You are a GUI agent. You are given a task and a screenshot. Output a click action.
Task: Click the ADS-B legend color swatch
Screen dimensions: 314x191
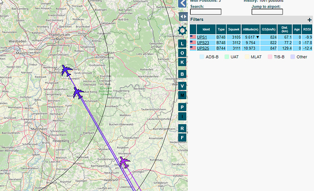point(202,57)
